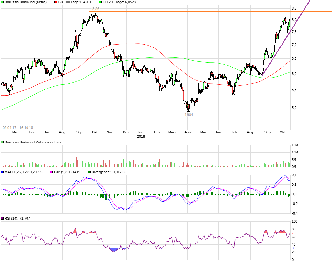This screenshot has height=263, width=332.
Task: Click the Divergence: -0,01763 label
Action: pyautogui.click(x=108, y=172)
